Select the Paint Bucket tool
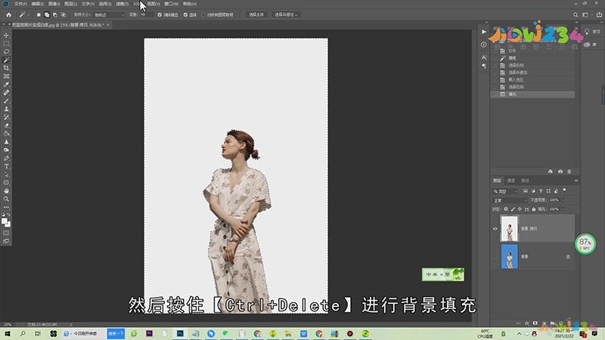This screenshot has width=605, height=340. pos(6,134)
